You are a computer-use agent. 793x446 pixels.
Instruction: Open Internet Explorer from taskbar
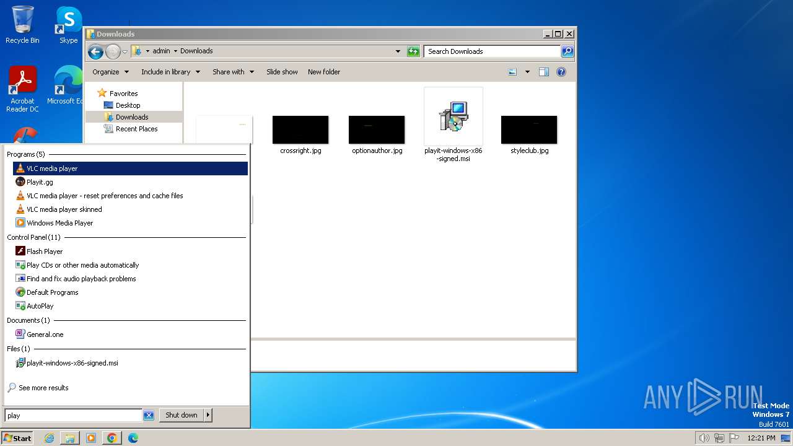pyautogui.click(x=49, y=438)
